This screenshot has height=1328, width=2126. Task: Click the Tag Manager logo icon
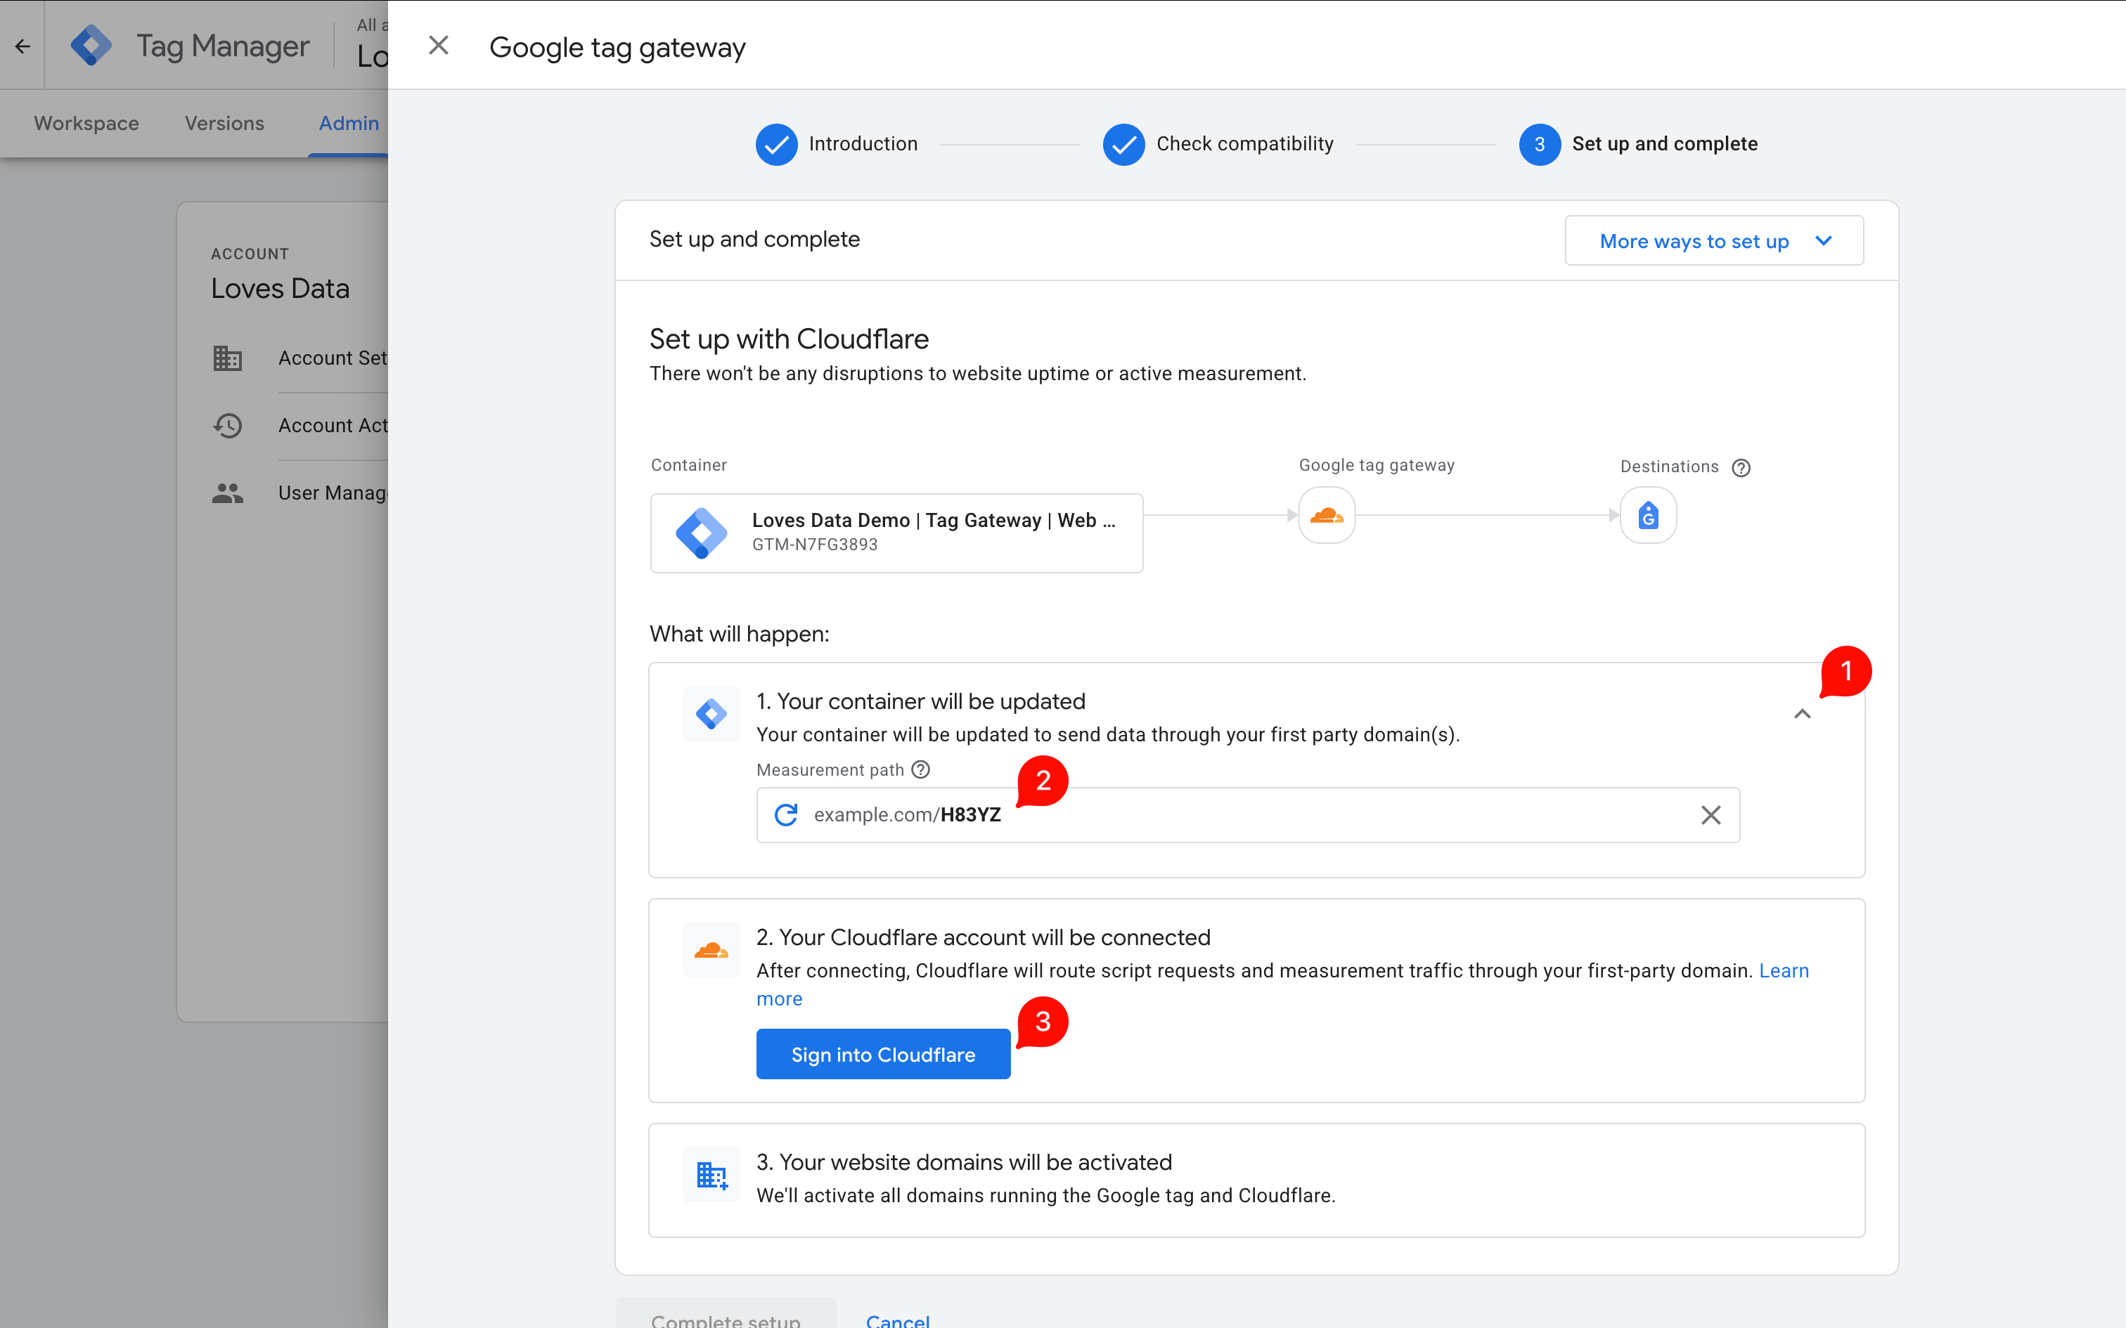91,46
